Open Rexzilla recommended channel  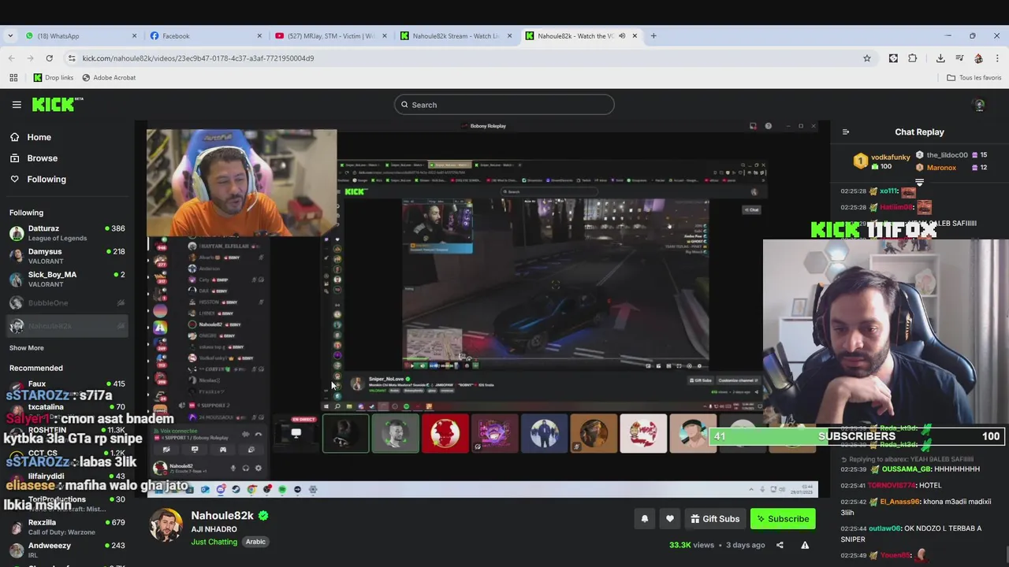67,527
